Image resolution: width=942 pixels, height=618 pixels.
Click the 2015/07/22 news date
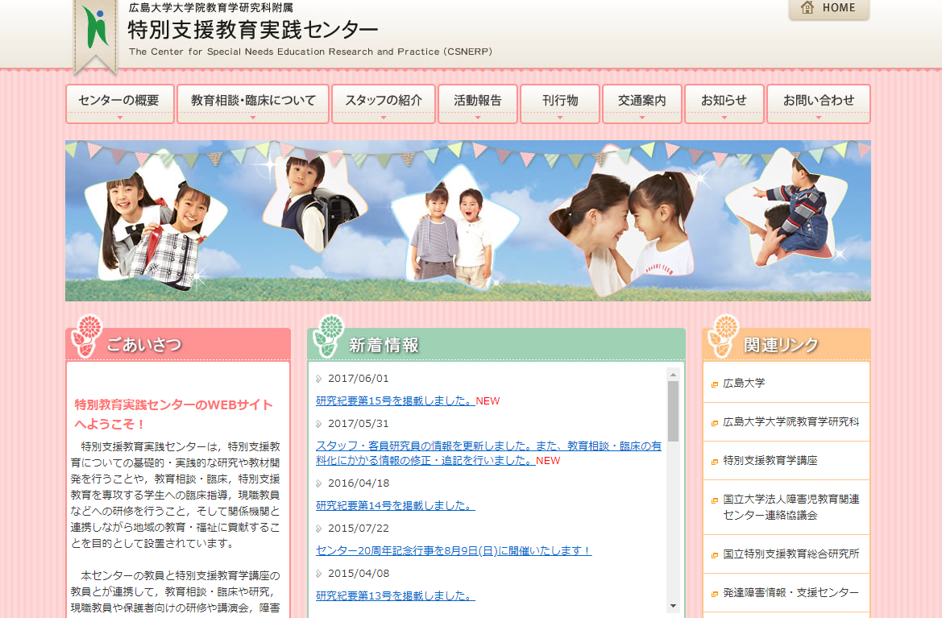[x=359, y=528]
